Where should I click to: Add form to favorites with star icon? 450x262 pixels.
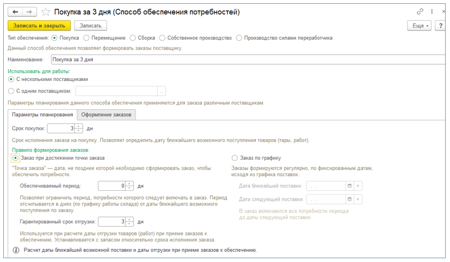(46, 11)
